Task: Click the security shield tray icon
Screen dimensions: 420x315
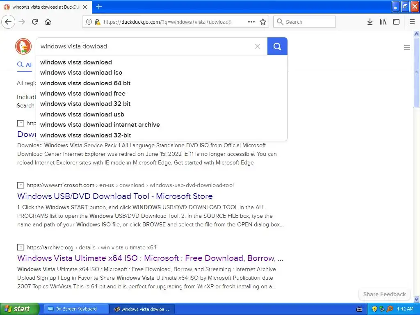Action: point(374,309)
